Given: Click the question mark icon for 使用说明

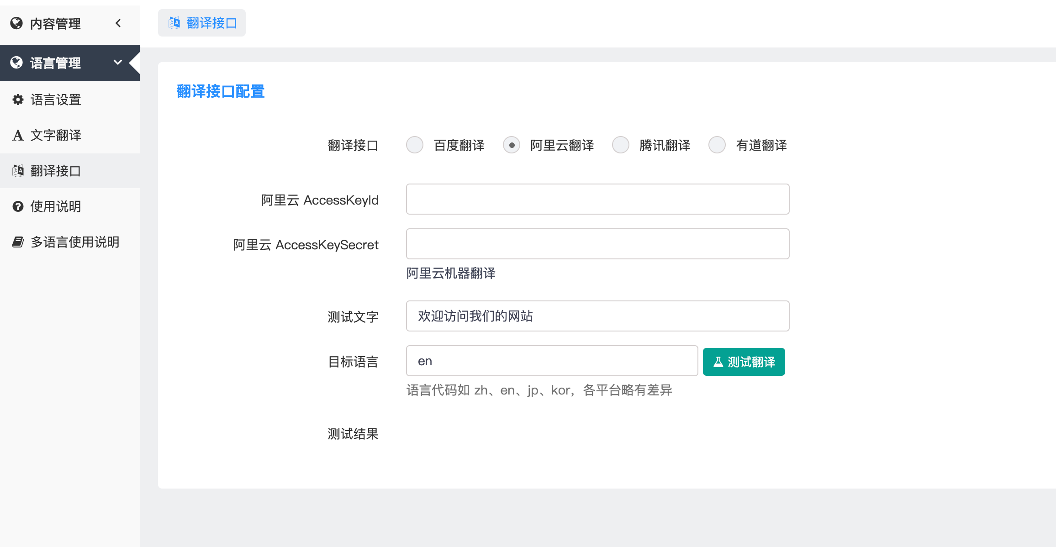Looking at the screenshot, I should coord(18,206).
